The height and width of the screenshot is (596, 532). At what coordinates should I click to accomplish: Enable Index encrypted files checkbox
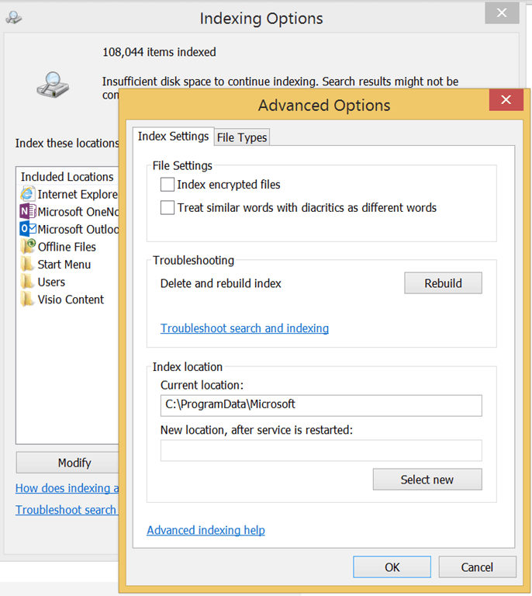[x=168, y=185]
